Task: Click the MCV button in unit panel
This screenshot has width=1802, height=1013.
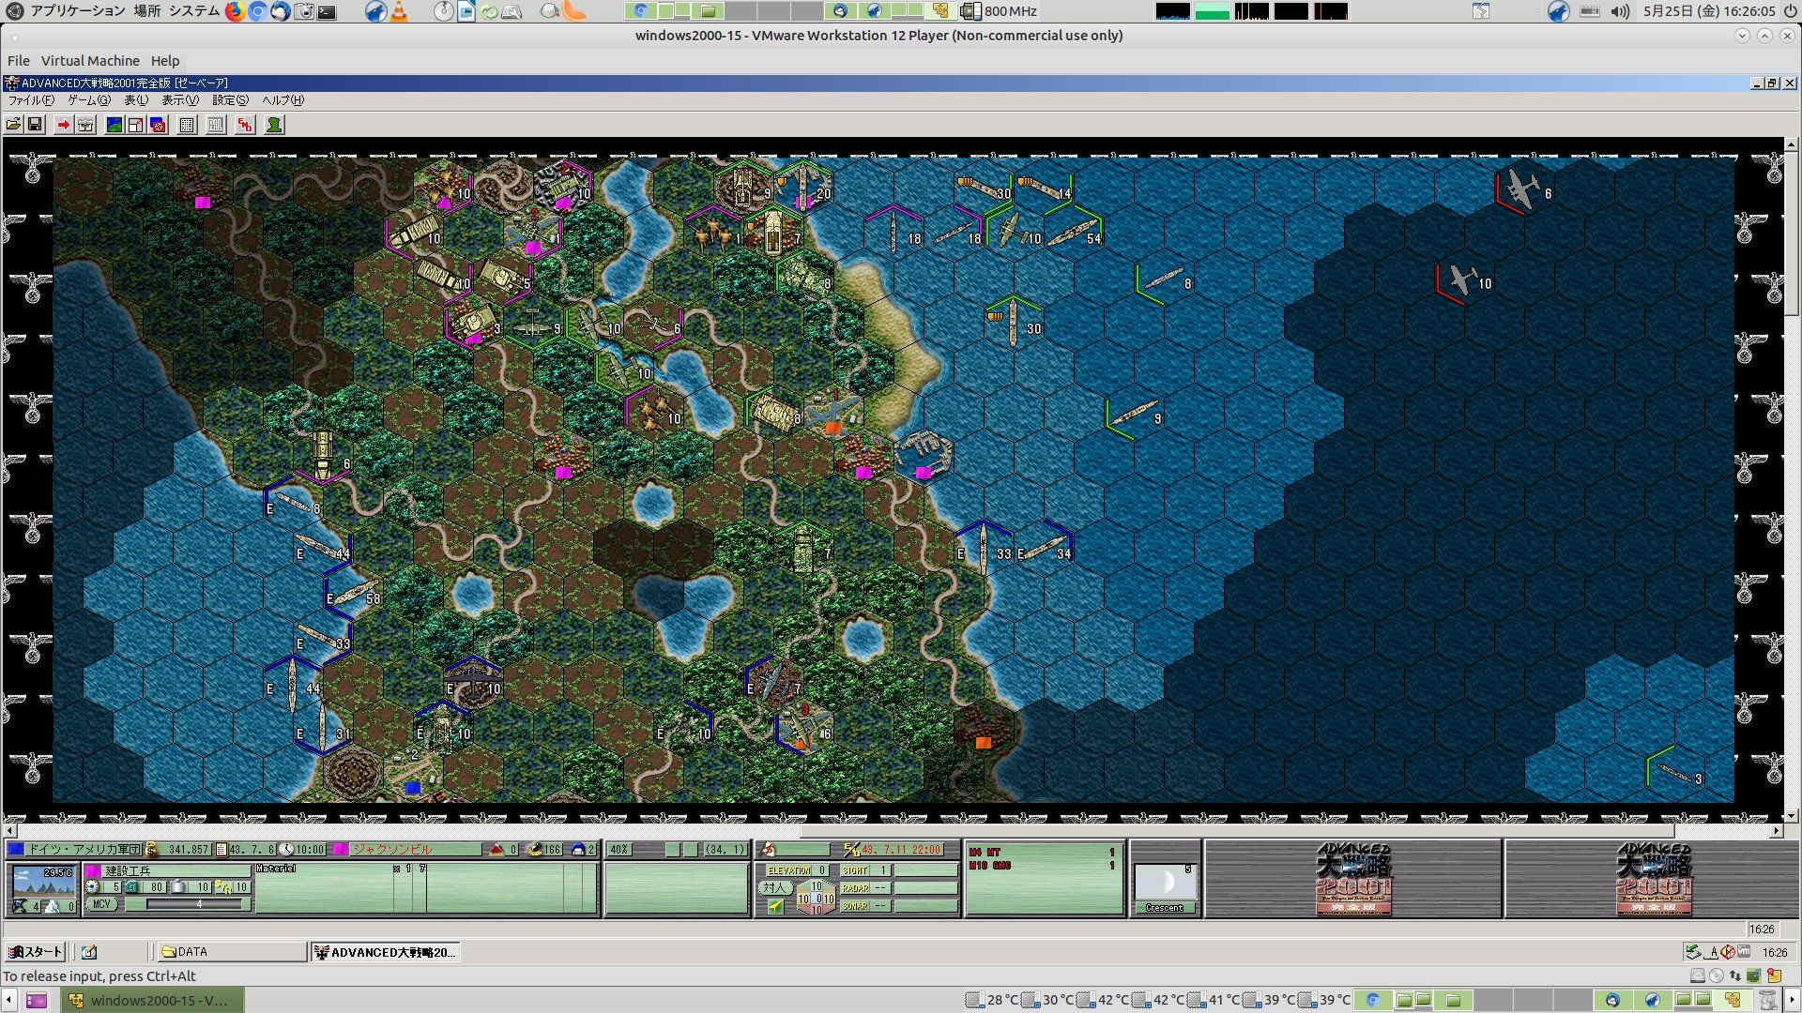Action: 101,904
